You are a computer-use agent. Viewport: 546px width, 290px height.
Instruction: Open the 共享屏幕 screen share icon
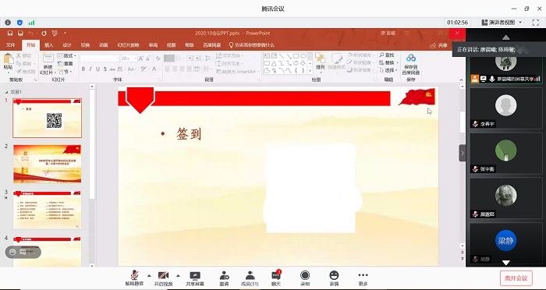(195, 278)
